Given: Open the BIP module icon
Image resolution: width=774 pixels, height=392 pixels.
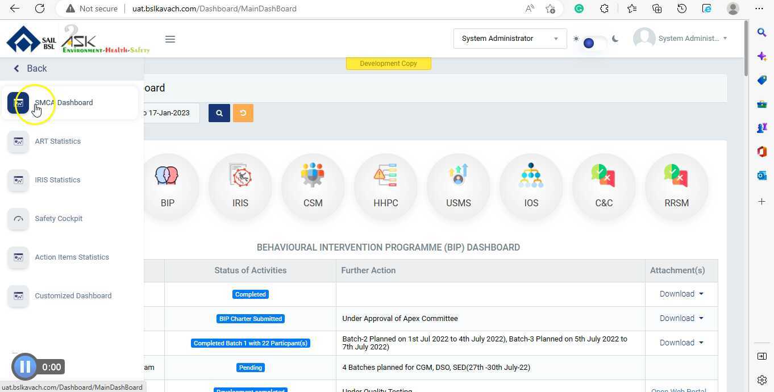Looking at the screenshot, I should pyautogui.click(x=167, y=186).
